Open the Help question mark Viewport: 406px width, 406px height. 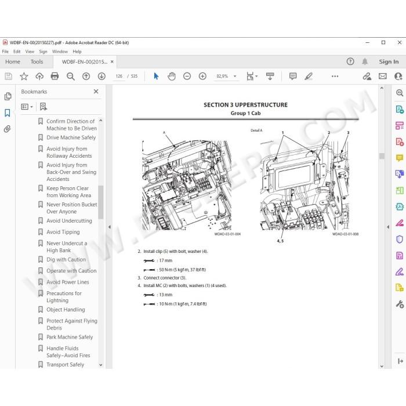[350, 61]
